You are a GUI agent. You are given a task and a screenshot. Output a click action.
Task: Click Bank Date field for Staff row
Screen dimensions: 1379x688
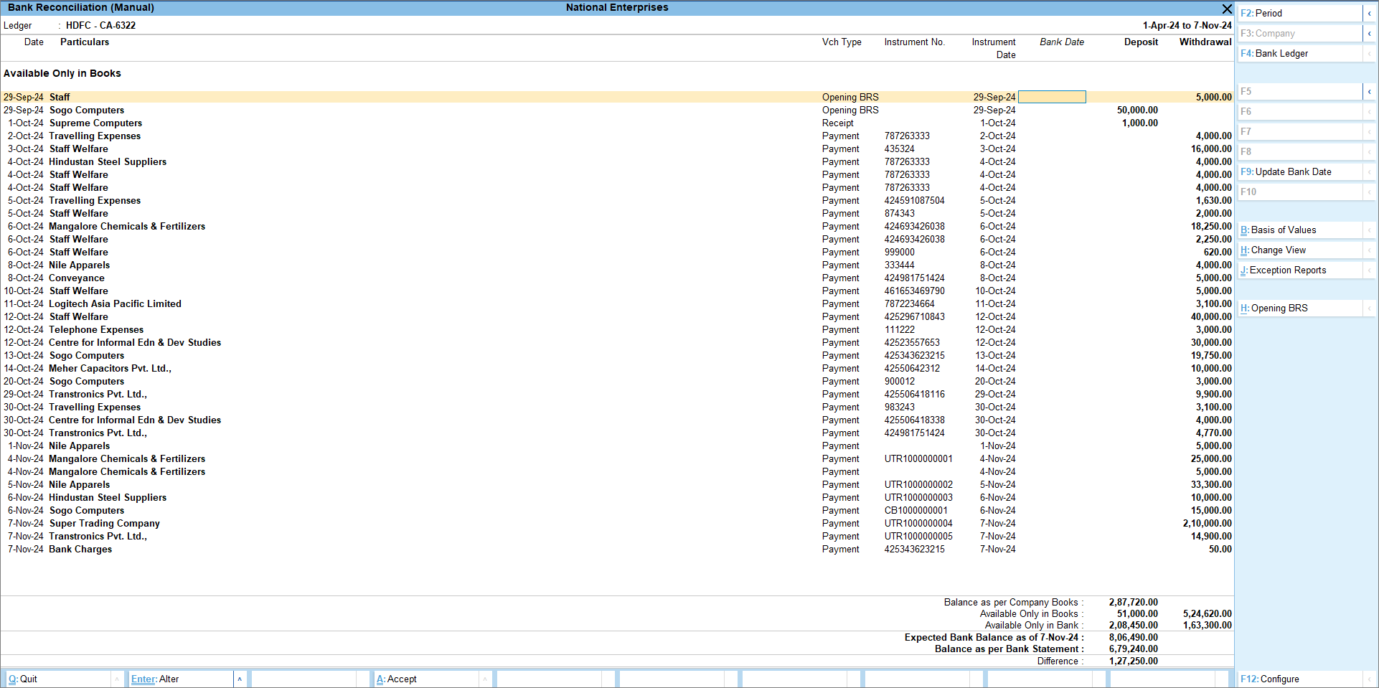pyautogui.click(x=1052, y=97)
